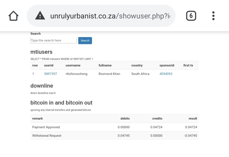Click the 'country' column header
This screenshot has width=229, height=157.
tap(137, 65)
